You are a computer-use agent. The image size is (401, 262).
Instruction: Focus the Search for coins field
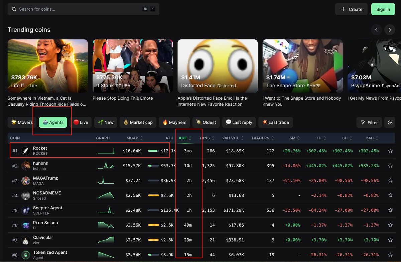(x=83, y=9)
